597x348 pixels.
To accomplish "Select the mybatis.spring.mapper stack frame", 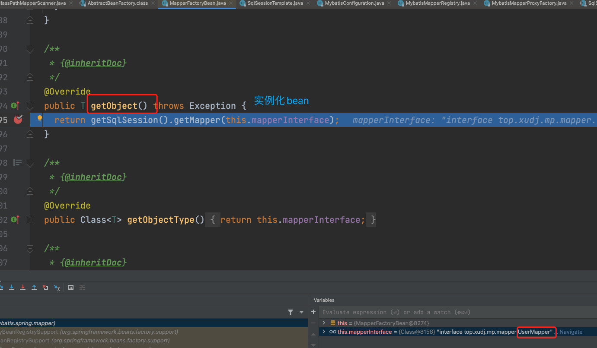I will point(154,323).
